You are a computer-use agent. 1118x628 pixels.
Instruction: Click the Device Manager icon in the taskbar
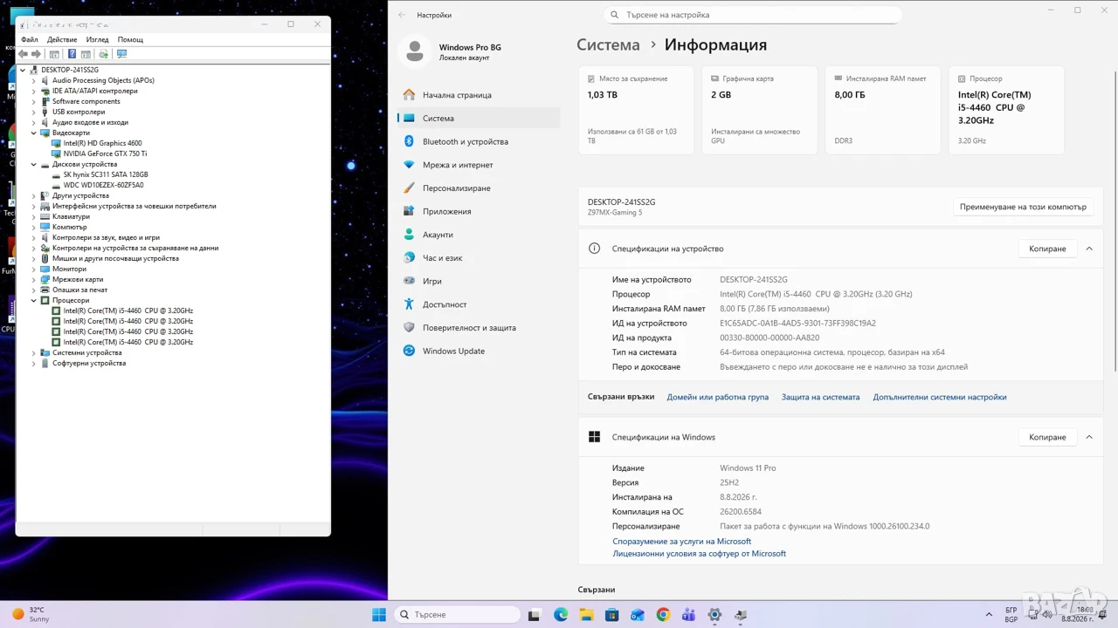tap(741, 615)
